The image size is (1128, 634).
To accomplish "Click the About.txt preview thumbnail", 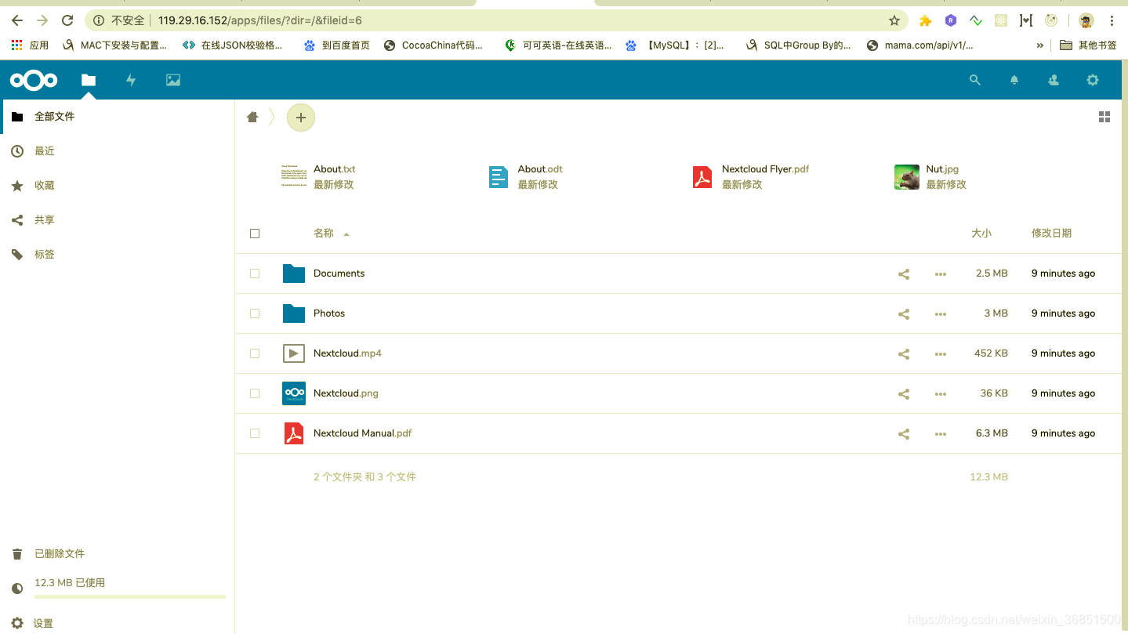I will pyautogui.click(x=294, y=177).
